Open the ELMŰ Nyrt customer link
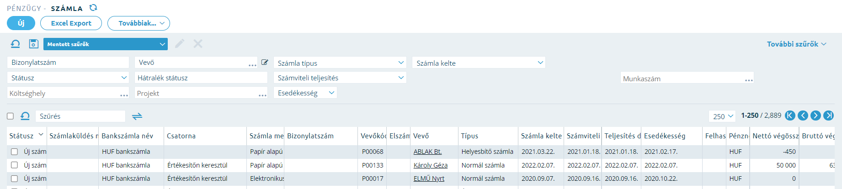The image size is (842, 189). tap(429, 178)
